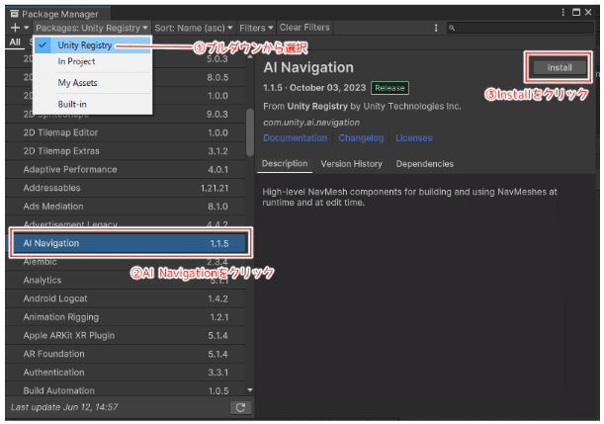
Task: Click the Install button
Action: pos(560,68)
